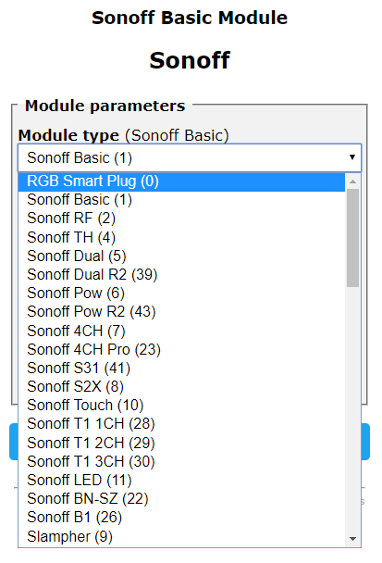The image size is (382, 563).
Task: Pick Sonoff TH (4) module
Action: pyautogui.click(x=181, y=237)
